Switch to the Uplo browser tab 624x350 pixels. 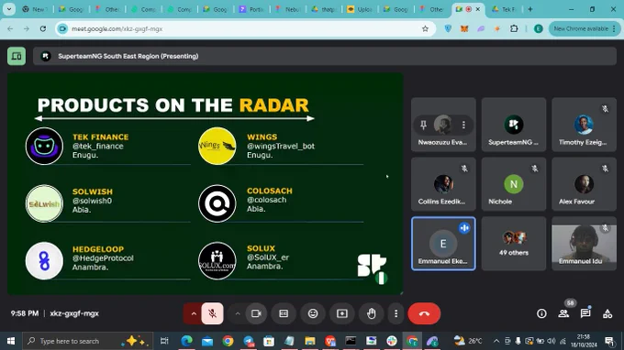[x=360, y=9]
